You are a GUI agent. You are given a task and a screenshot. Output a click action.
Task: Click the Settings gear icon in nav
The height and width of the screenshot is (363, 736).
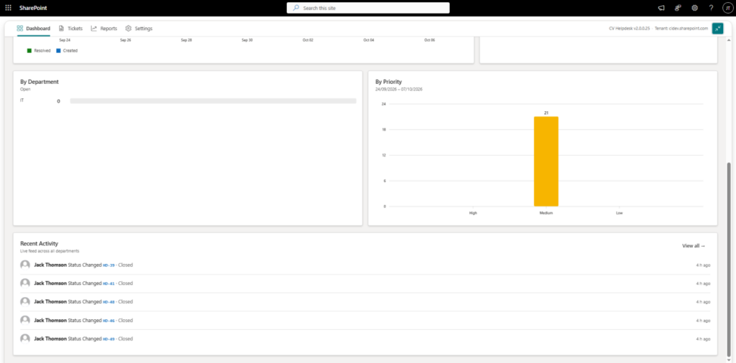pos(129,28)
